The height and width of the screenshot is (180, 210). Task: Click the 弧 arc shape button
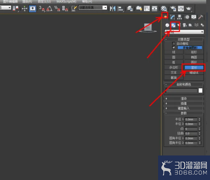click(x=174, y=62)
